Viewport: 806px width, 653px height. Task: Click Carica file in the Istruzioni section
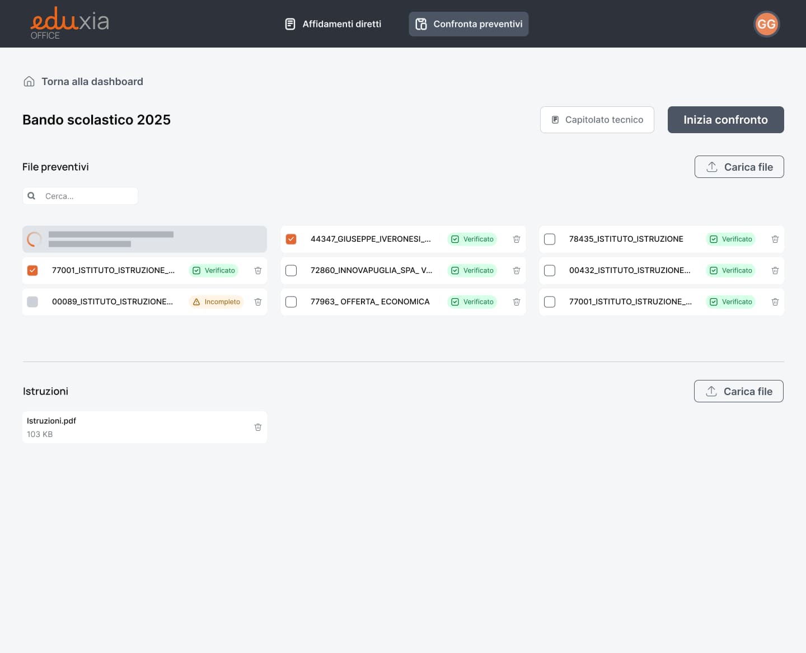738,392
